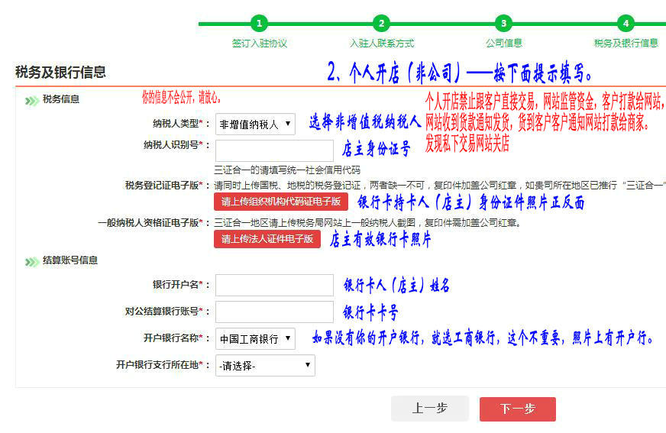Click green arrow icon beside 税务信息

[x=31, y=100]
